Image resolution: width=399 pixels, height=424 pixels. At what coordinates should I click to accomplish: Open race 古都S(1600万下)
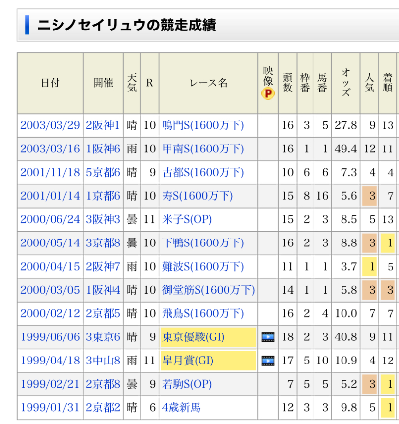click(x=203, y=172)
